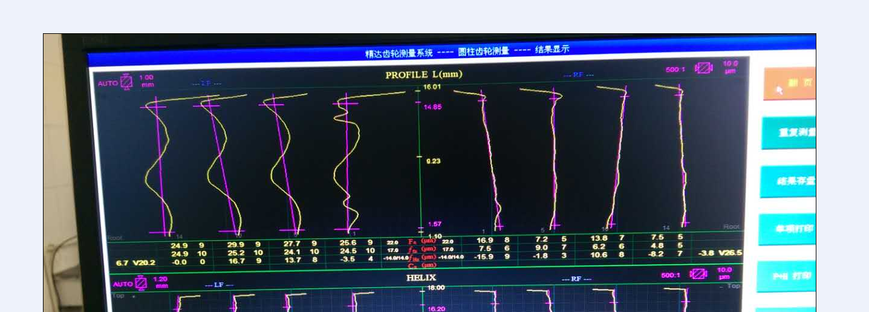
Task: Click the 10.6 table value
Action: tap(599, 255)
